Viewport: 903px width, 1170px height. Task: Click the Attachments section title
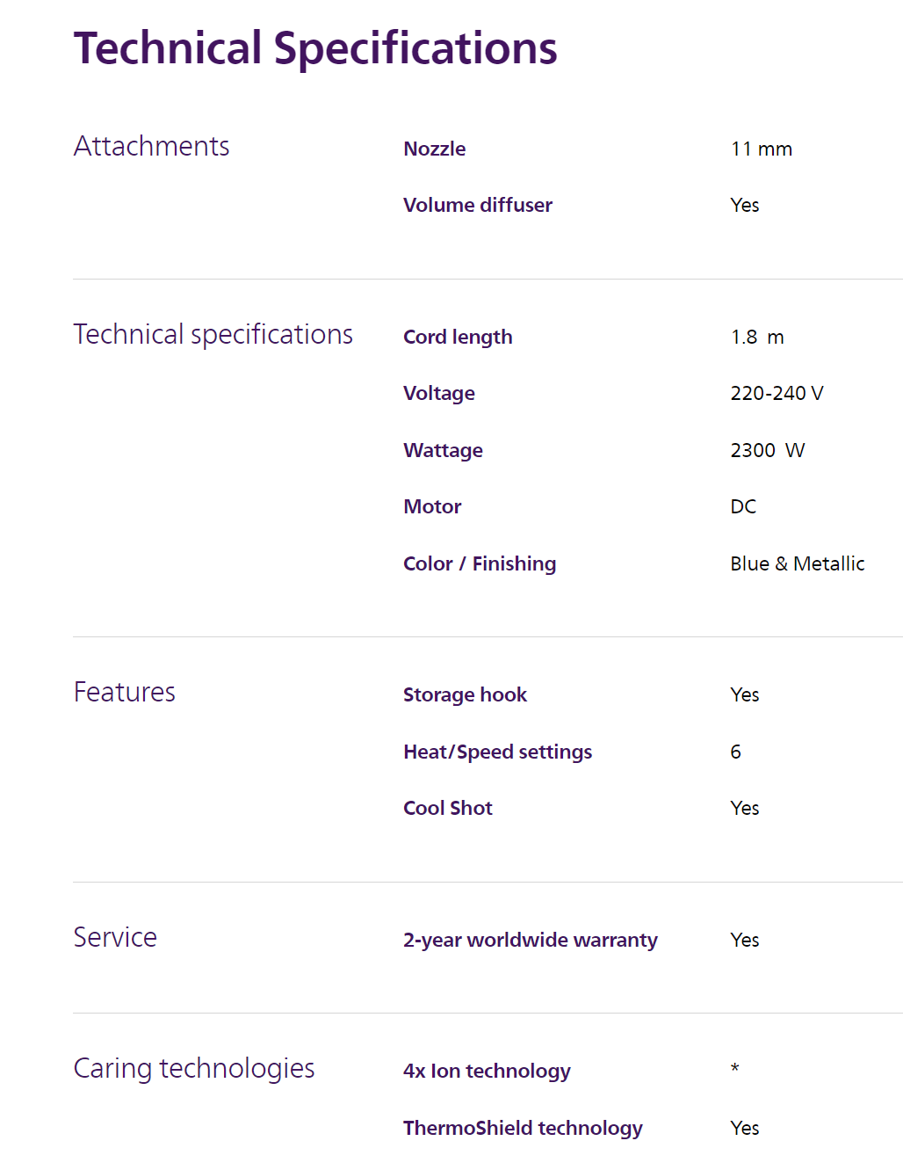(151, 146)
